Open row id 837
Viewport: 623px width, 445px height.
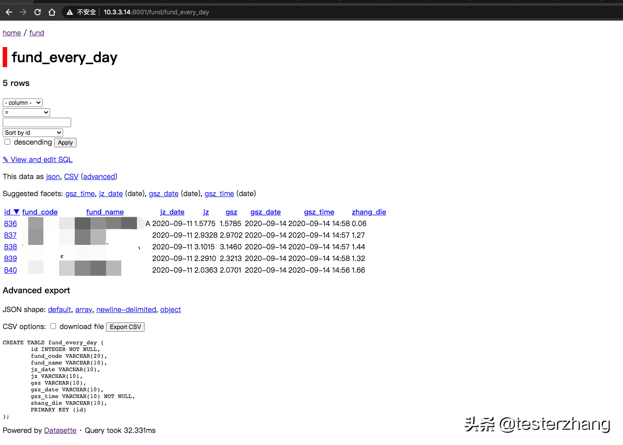pyautogui.click(x=10, y=235)
